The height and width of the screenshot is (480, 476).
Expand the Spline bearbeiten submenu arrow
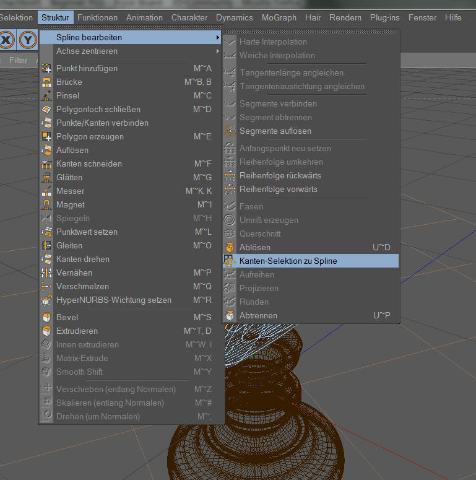click(217, 37)
